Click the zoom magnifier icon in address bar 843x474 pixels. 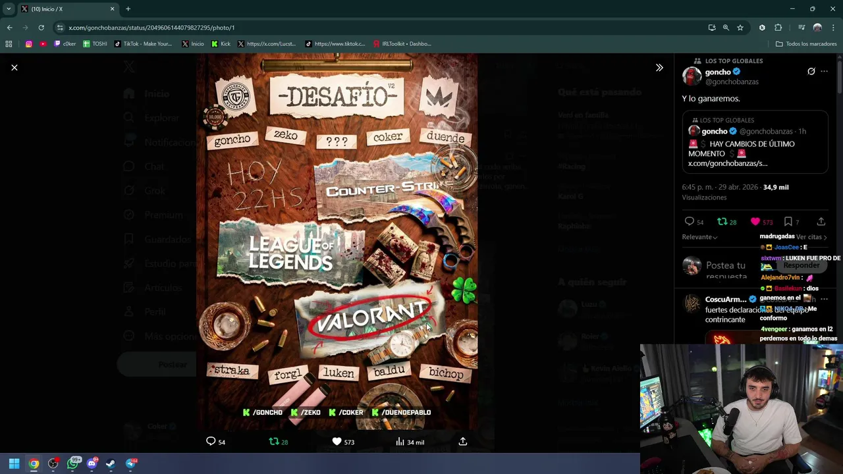(726, 28)
